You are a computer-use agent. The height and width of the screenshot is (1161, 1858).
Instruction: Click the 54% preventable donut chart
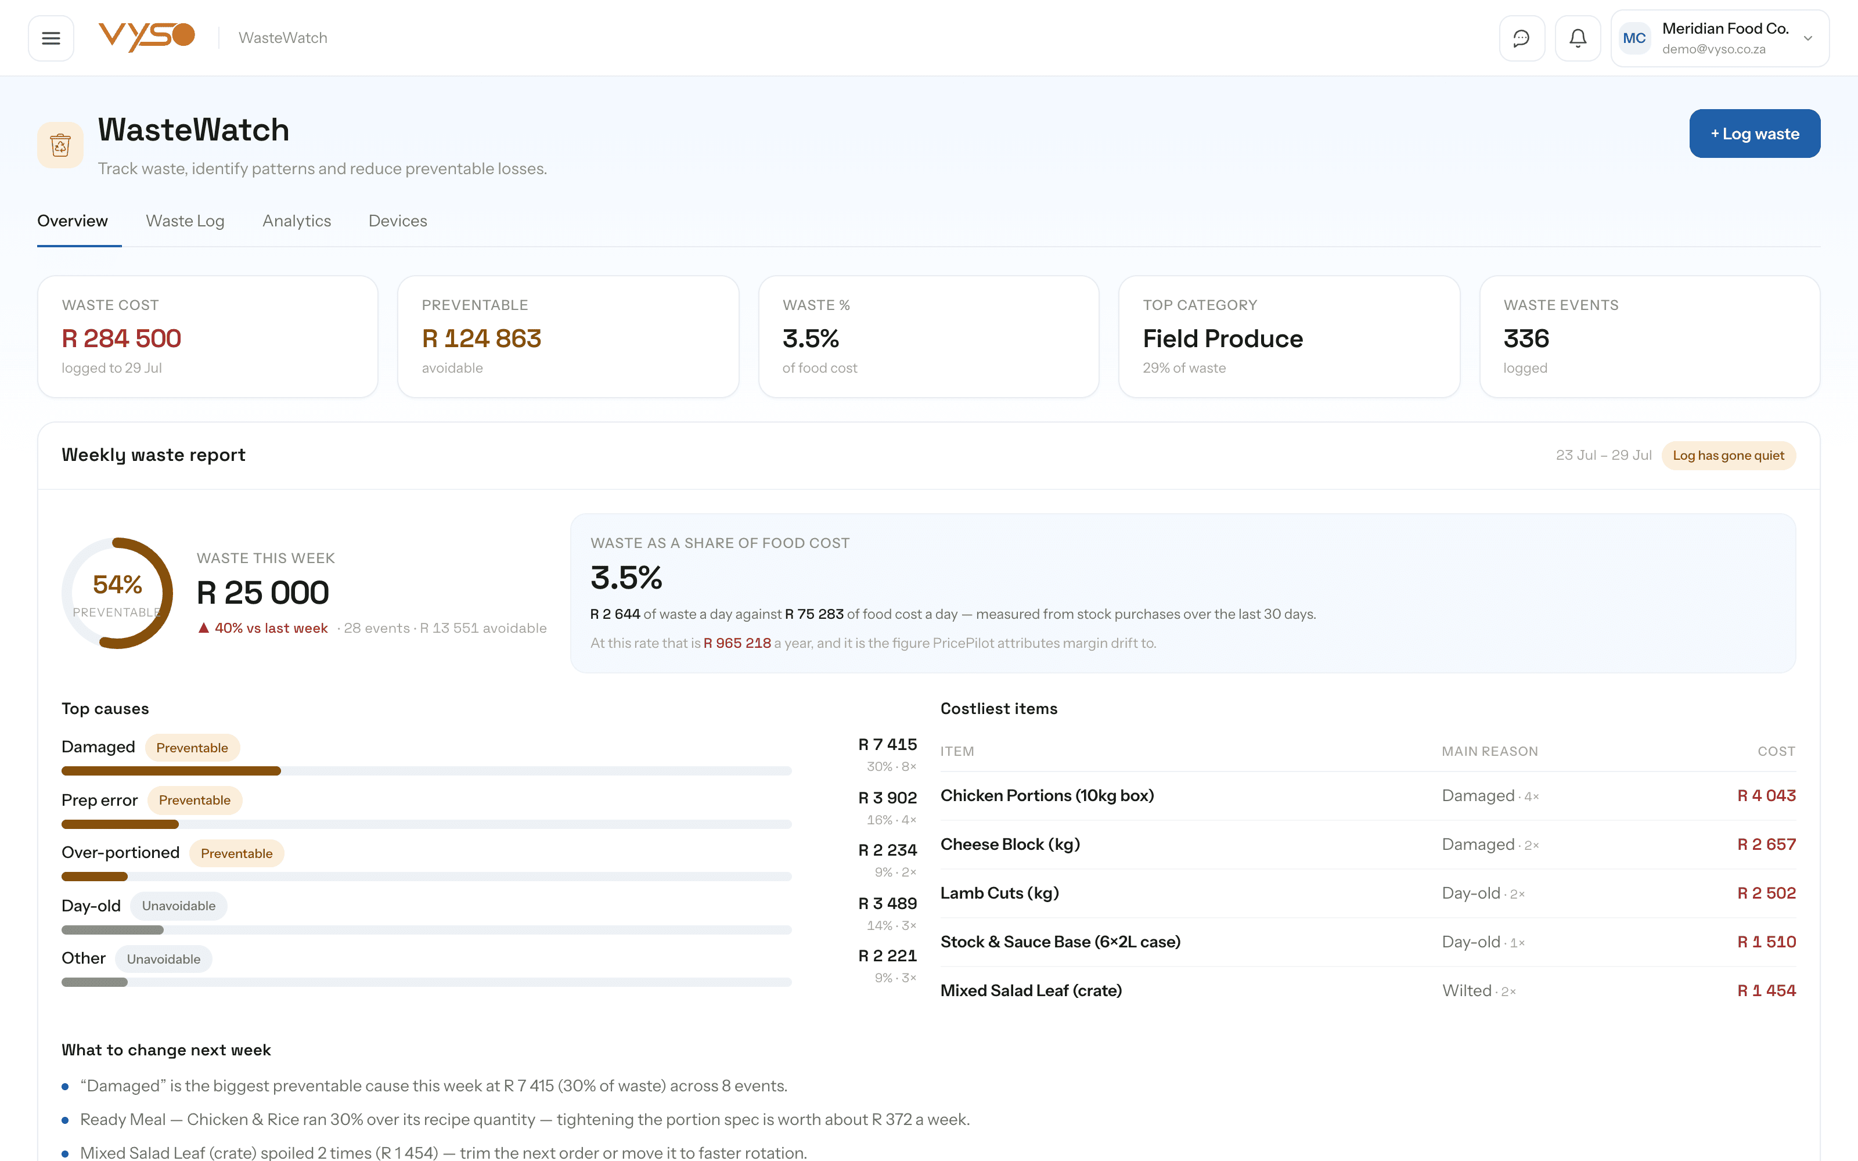click(x=117, y=593)
